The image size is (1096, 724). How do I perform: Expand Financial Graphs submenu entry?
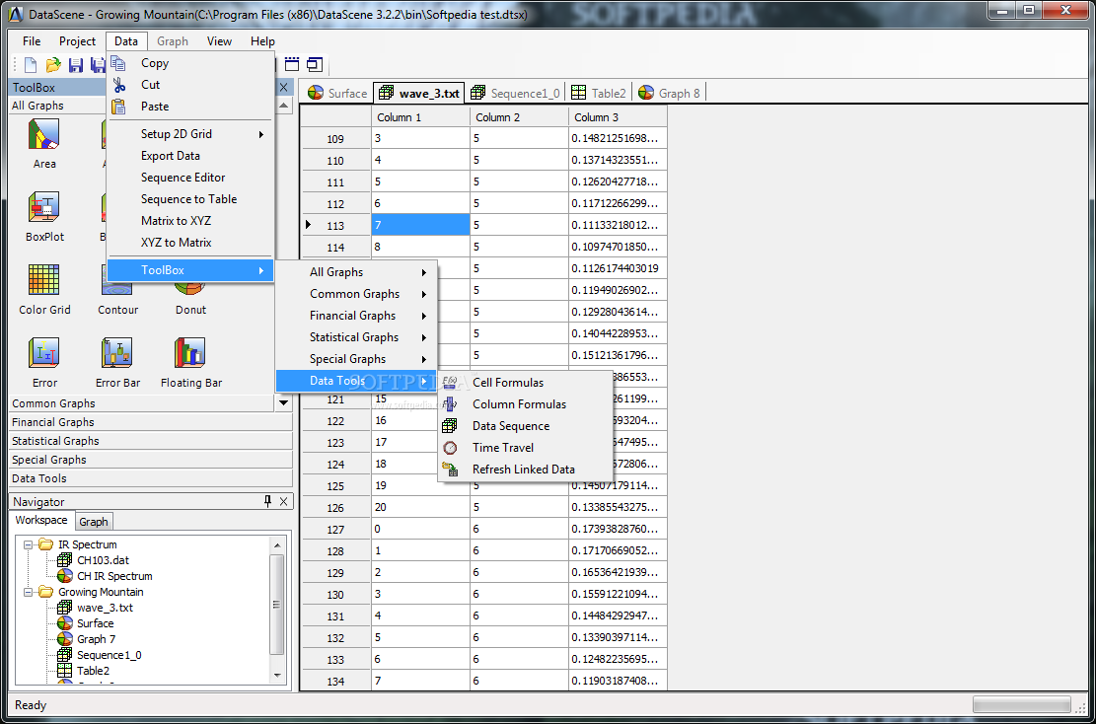click(x=356, y=316)
